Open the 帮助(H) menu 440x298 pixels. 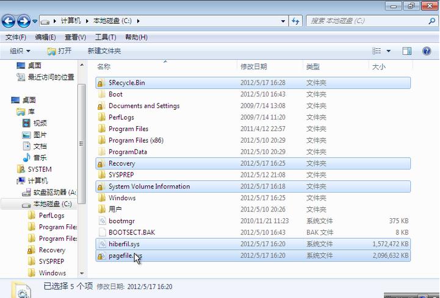[x=136, y=37]
